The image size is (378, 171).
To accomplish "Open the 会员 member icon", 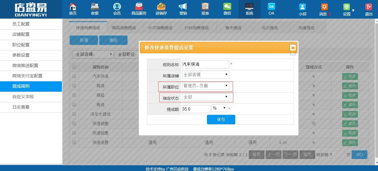I will (117, 7).
